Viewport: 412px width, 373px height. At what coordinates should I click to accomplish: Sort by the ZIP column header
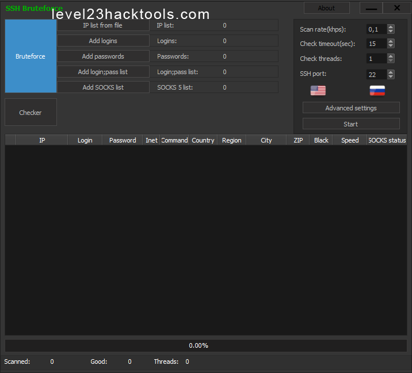coord(298,140)
